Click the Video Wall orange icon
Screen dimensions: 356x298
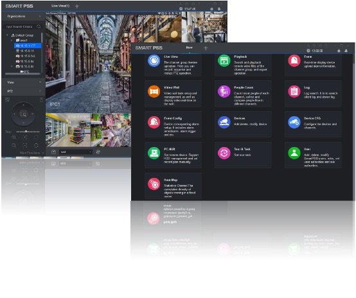point(154,91)
